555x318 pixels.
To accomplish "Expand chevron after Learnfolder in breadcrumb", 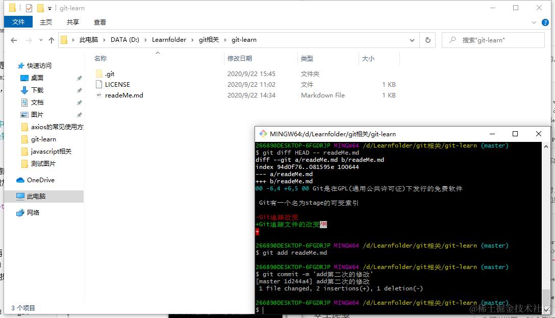I will coord(192,40).
